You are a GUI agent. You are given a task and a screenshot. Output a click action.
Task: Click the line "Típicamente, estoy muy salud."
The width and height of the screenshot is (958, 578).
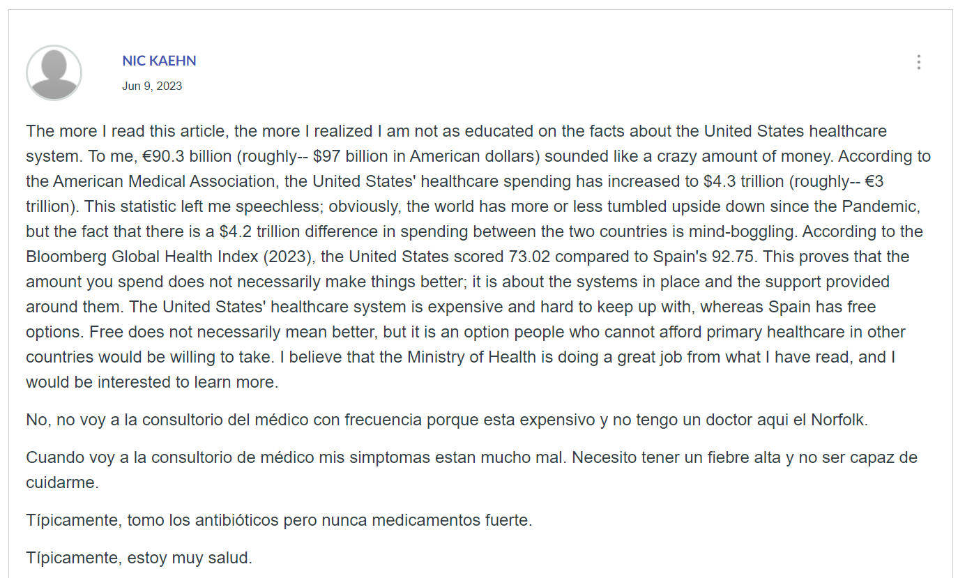coord(139,558)
